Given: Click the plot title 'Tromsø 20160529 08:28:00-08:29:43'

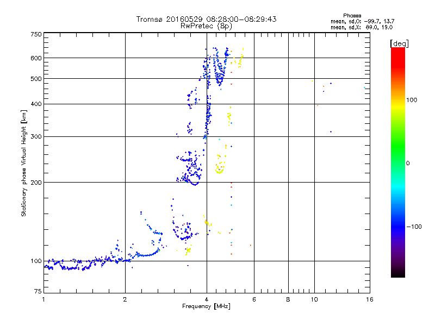Looking at the screenshot, I should click(206, 19).
